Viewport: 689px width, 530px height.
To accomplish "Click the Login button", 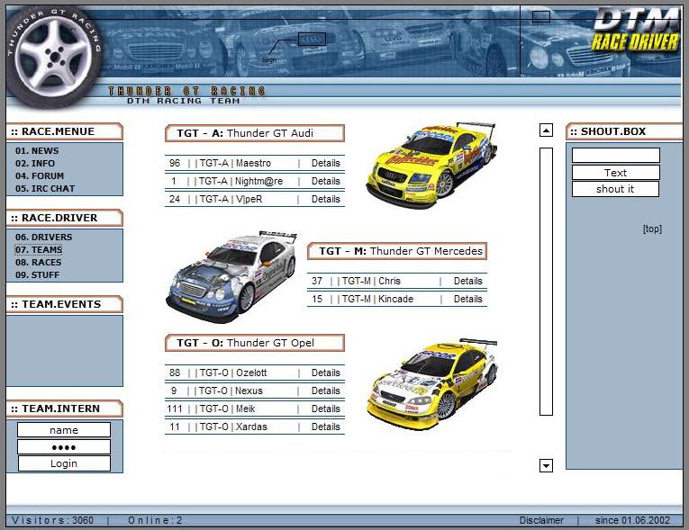I will coord(64,463).
